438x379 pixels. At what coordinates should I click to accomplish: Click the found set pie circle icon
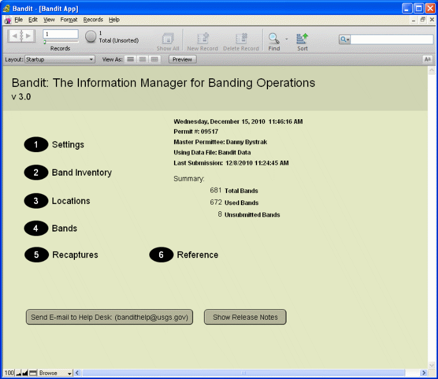[x=90, y=36]
